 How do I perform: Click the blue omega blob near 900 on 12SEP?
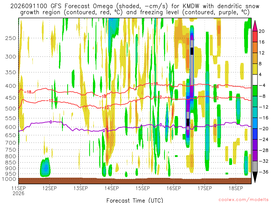click(x=46, y=168)
